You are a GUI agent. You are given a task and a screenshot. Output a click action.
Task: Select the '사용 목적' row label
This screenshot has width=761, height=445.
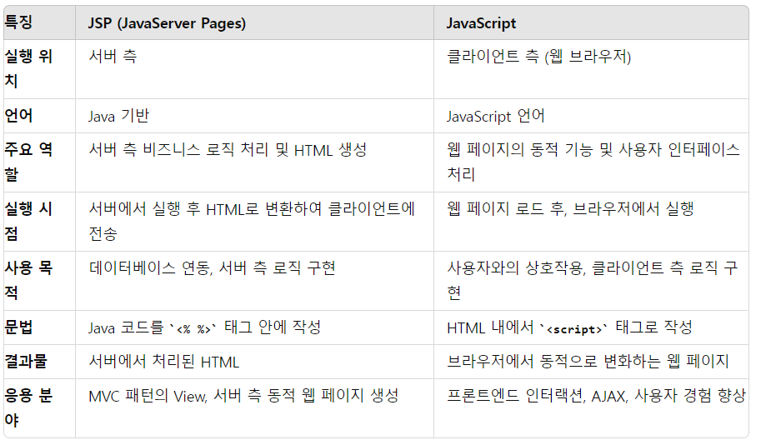(x=39, y=281)
